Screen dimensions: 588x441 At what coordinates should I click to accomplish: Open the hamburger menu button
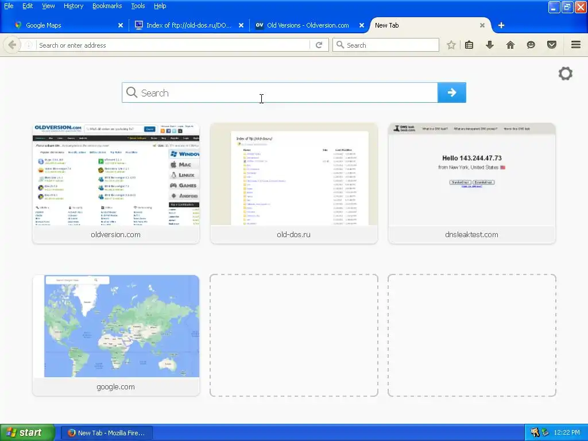(x=576, y=45)
